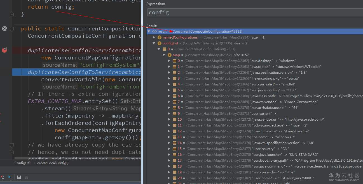363x184 pixels.
Task: Click entry icon of "user.variant" row
Action: pyautogui.click(x=175, y=114)
